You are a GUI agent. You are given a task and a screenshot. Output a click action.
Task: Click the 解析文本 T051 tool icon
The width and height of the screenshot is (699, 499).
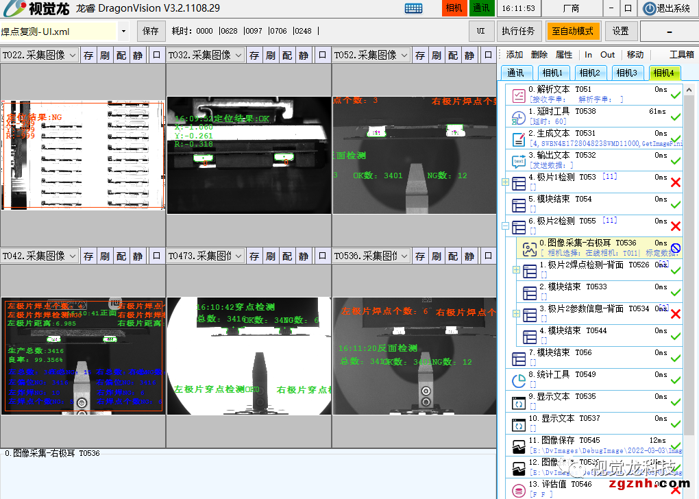coord(518,95)
